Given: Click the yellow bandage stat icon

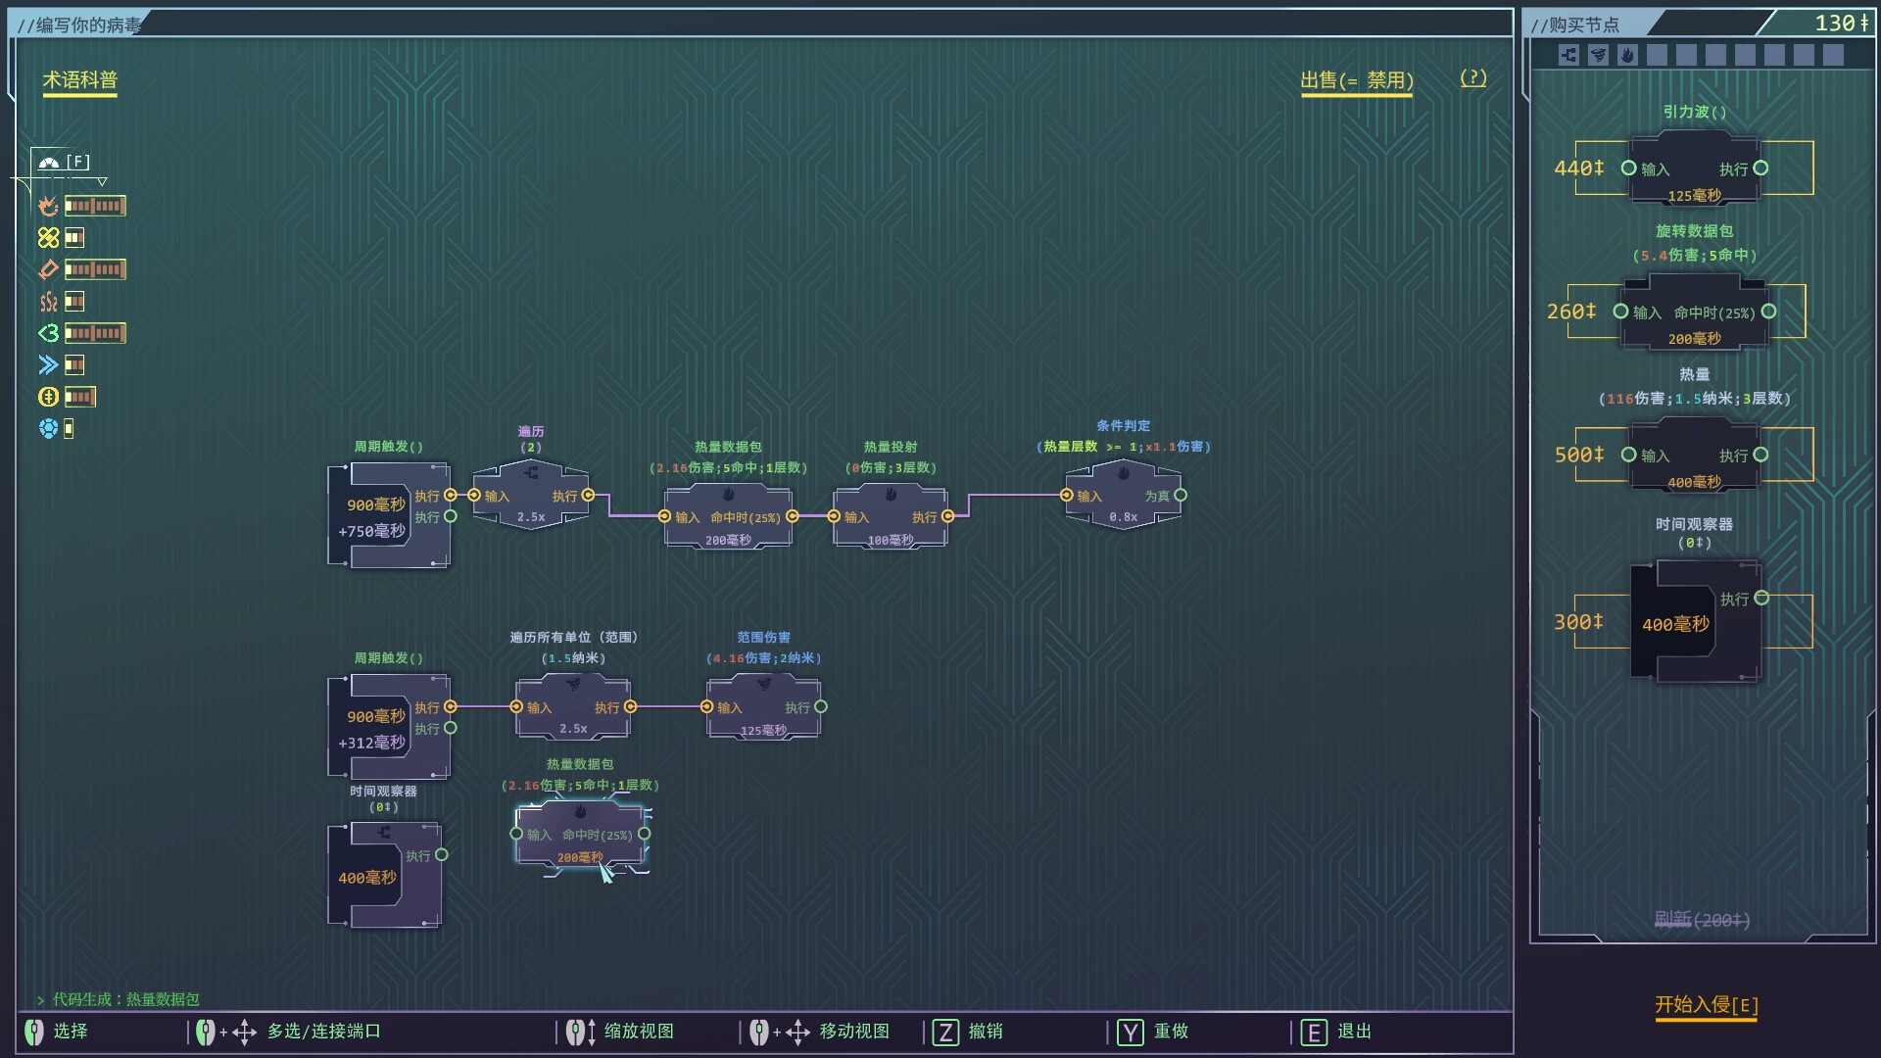Looking at the screenshot, I should tap(48, 237).
